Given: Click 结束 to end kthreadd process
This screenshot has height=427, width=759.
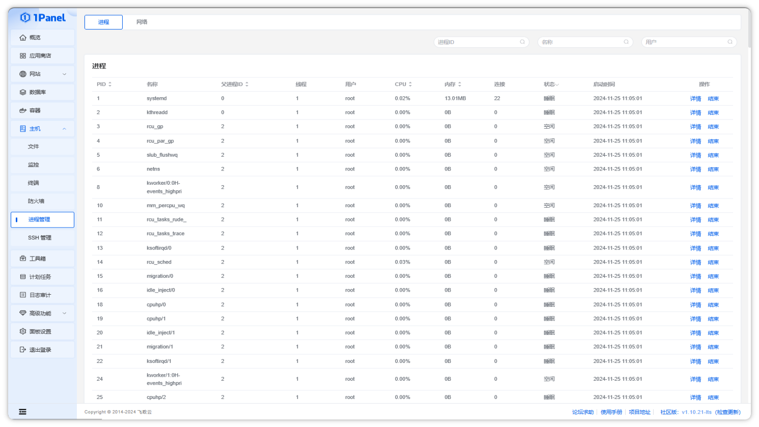Looking at the screenshot, I should point(713,113).
